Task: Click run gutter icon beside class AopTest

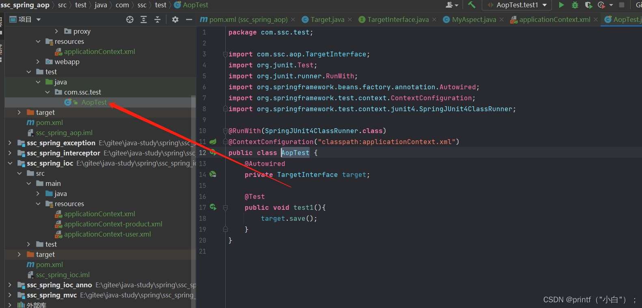Action: 212,153
